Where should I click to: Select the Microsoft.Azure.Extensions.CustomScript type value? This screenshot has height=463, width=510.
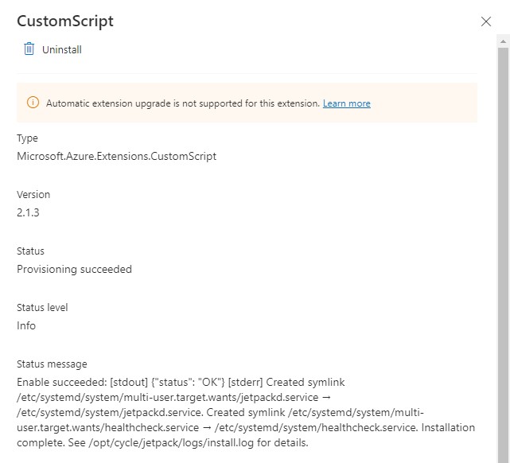pos(116,156)
